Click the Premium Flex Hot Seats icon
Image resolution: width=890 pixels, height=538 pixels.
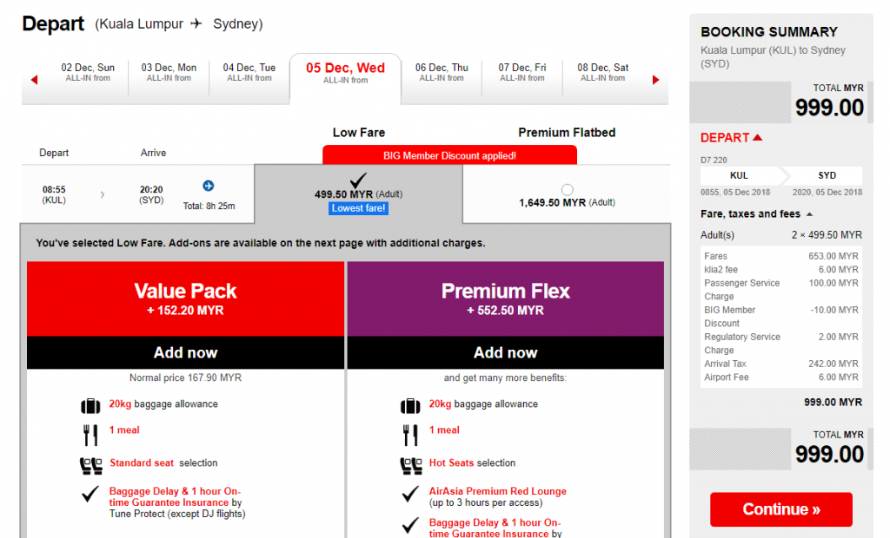tap(410, 464)
